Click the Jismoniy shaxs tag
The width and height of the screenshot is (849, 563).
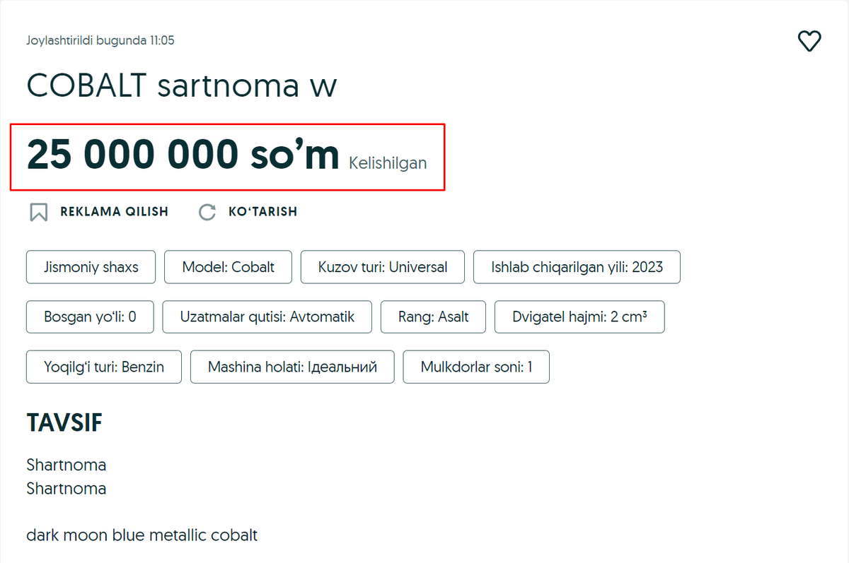[x=91, y=267]
